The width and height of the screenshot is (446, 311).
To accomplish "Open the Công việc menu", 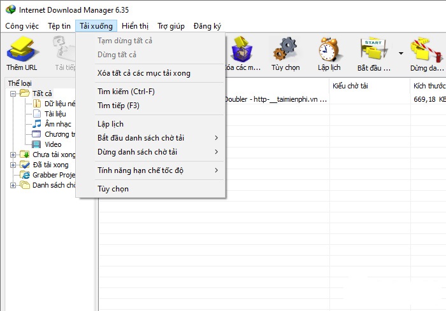I will coord(22,26).
